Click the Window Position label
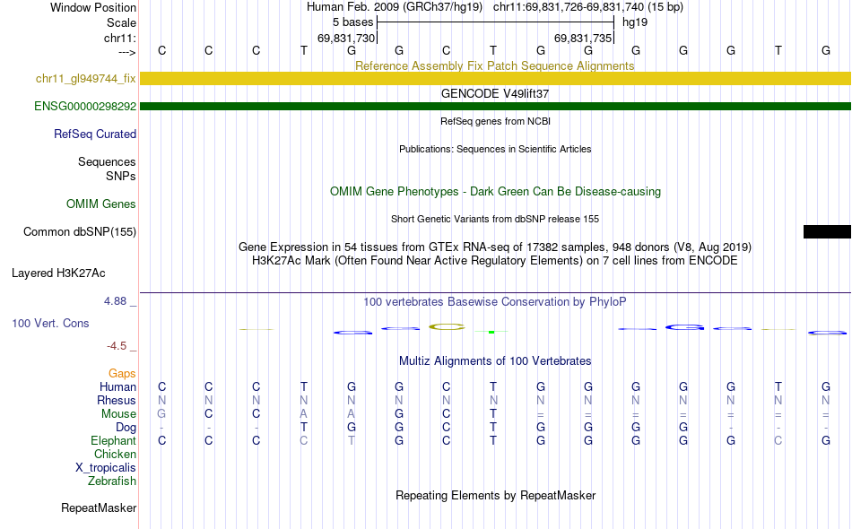This screenshot has width=852, height=529. [x=93, y=7]
